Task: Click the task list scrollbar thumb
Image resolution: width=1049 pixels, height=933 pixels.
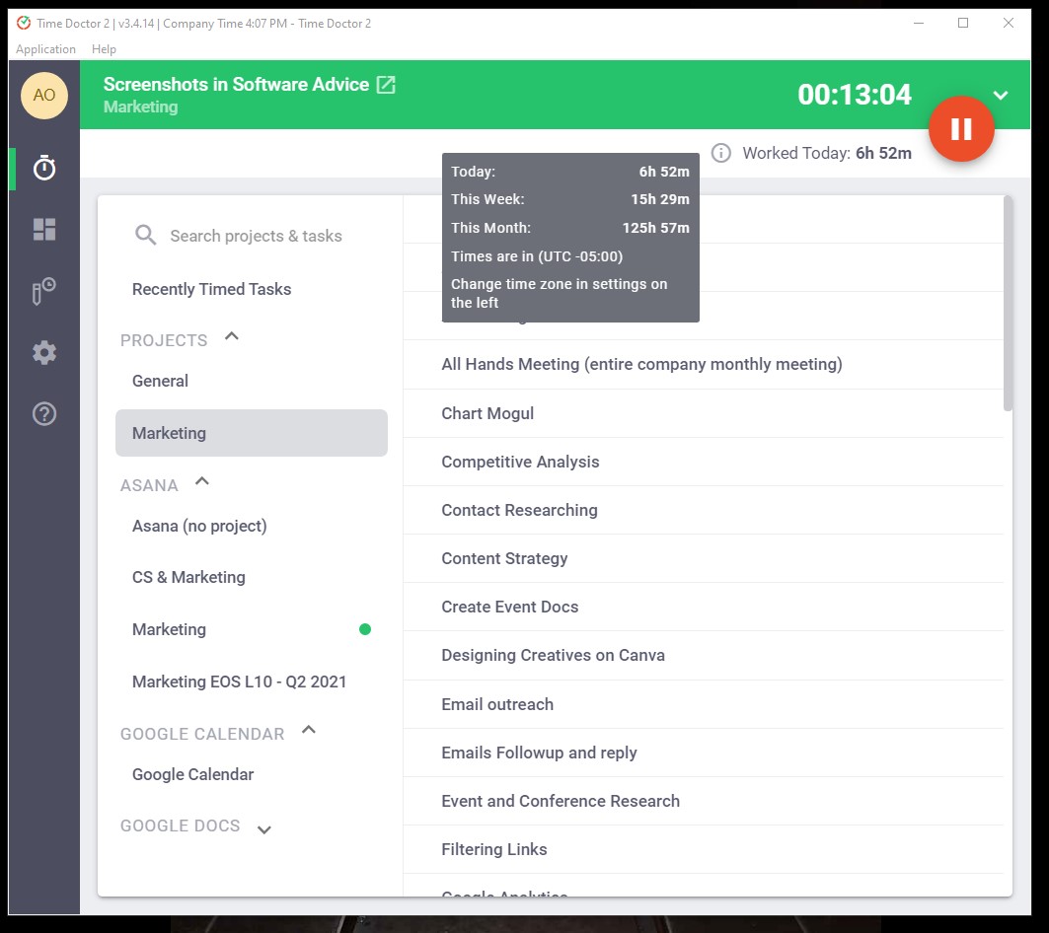Action: pos(1008,304)
